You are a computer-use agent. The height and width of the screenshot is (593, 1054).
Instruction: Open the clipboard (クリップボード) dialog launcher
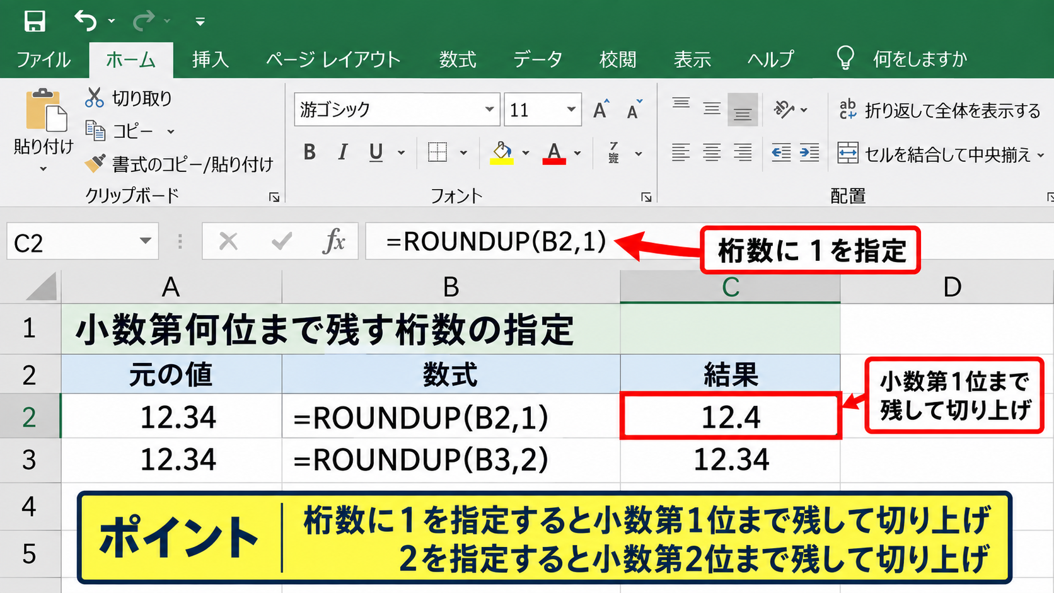(x=274, y=197)
